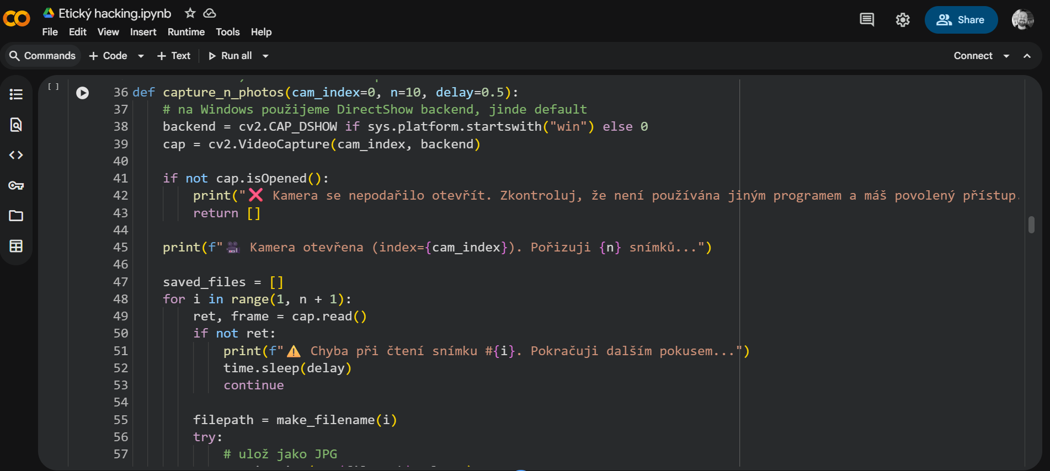The image size is (1050, 471).
Task: Click the notebook vertical scrollbar thumb
Action: click(1031, 224)
